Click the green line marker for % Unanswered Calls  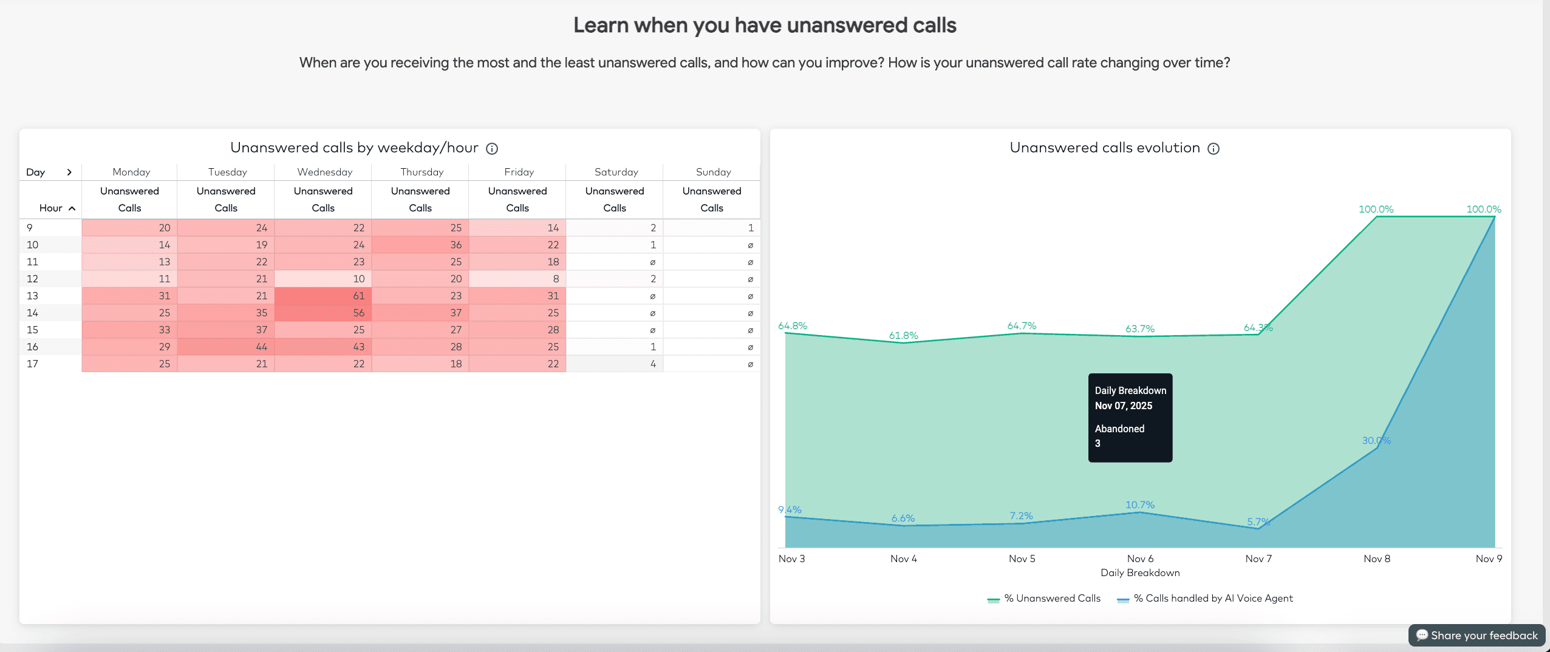point(992,598)
